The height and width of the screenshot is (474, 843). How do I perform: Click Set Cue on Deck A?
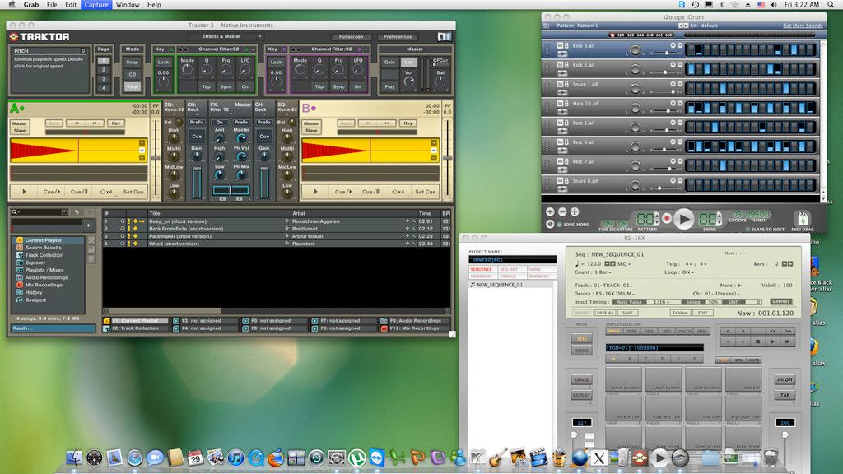(x=133, y=192)
